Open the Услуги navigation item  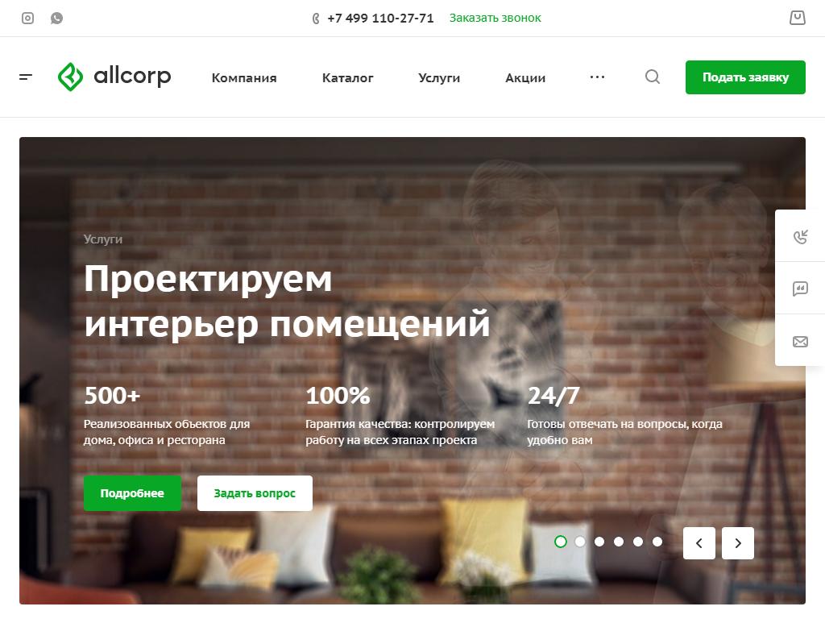(439, 78)
